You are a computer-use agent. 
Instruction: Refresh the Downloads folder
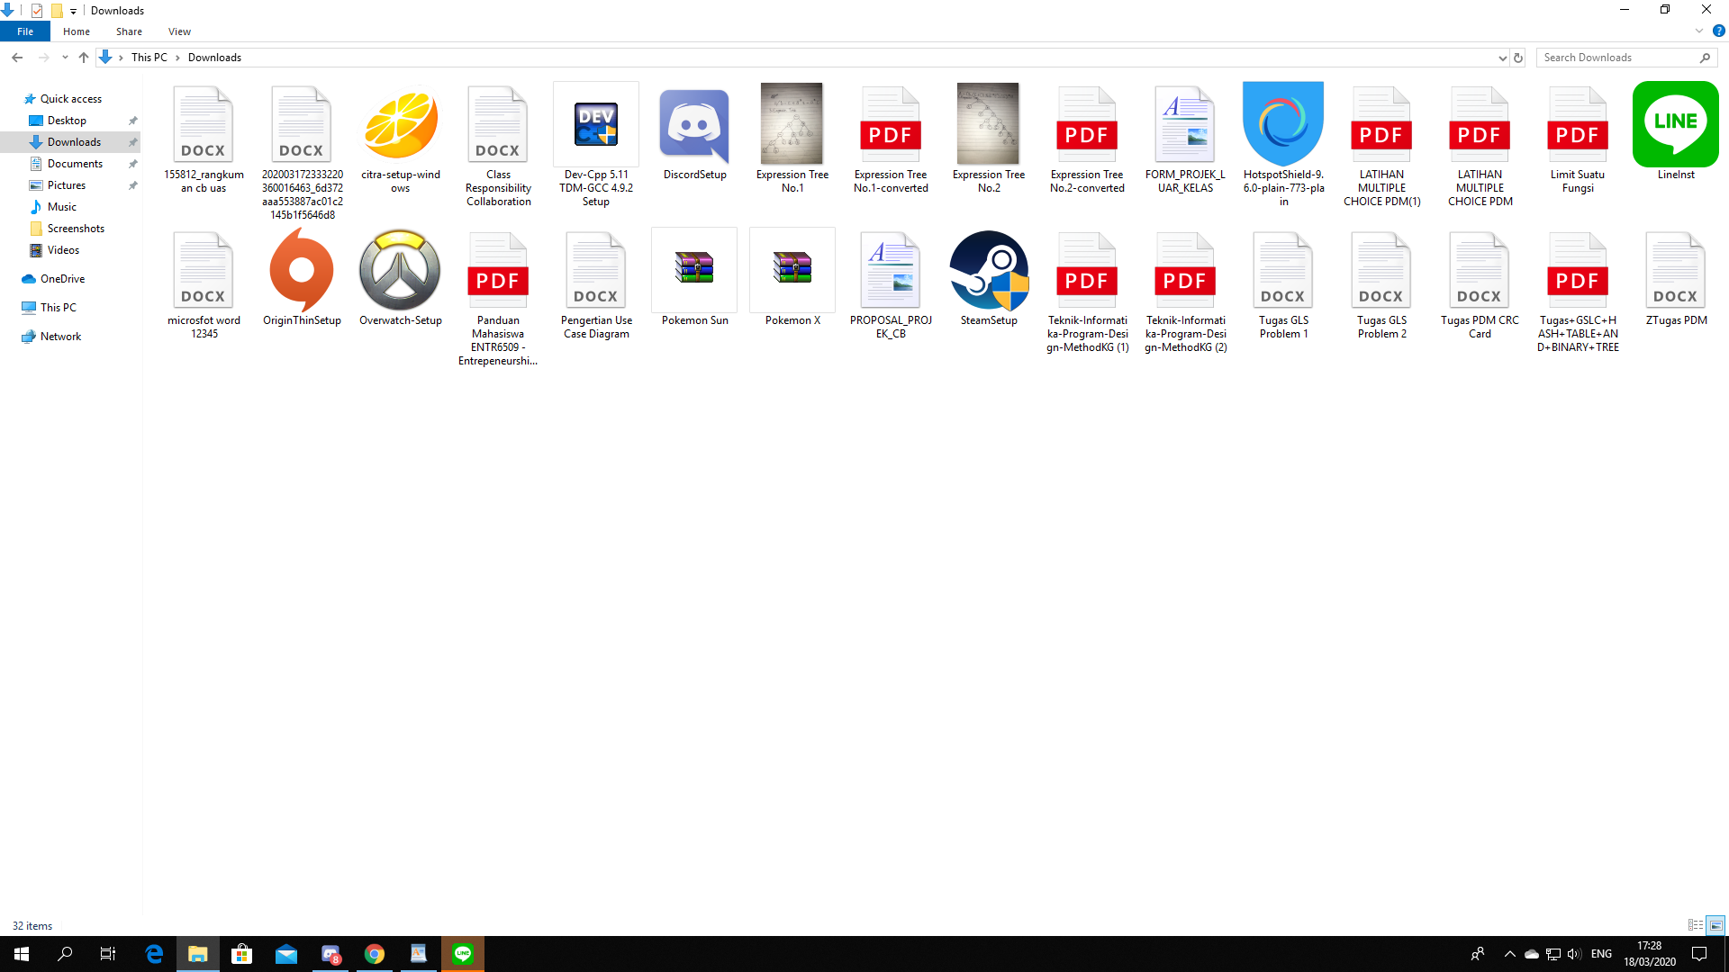1518,58
